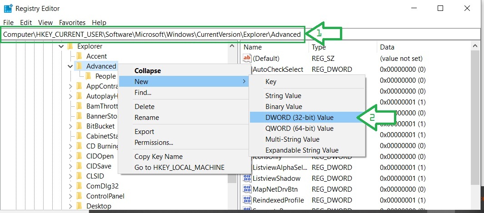Screen dimensions: 484x213
Task: Expand the BitBucket tree node
Action: 70,126
